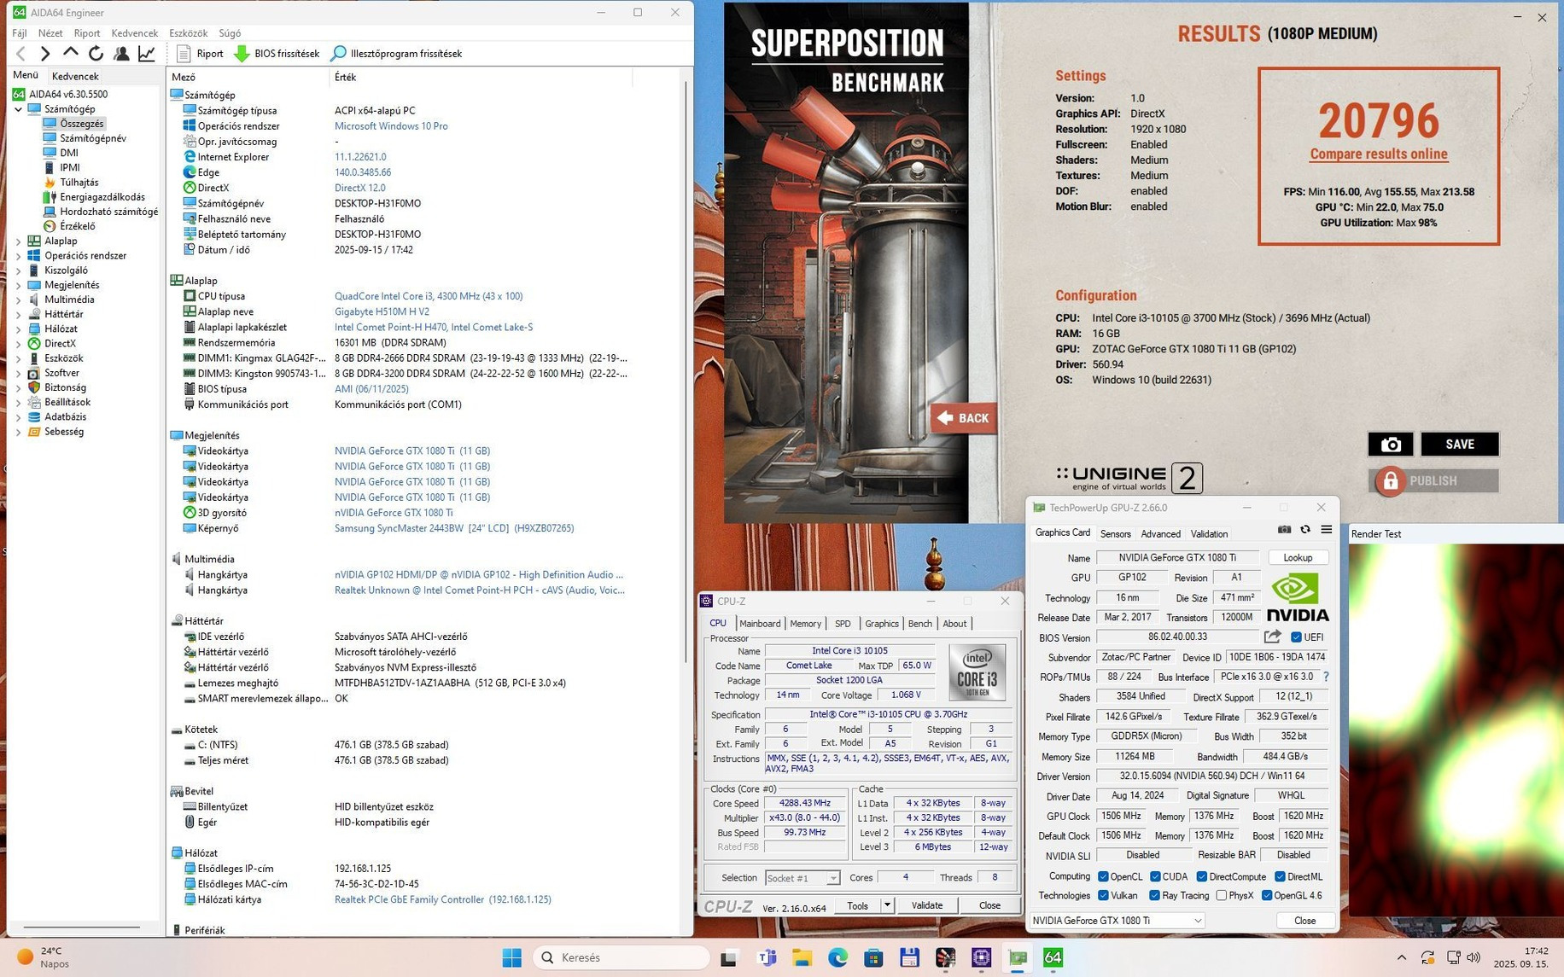Open the GPU-Z graphics card selector dropdown
This screenshot has height=977, width=1564.
[x=1118, y=921]
